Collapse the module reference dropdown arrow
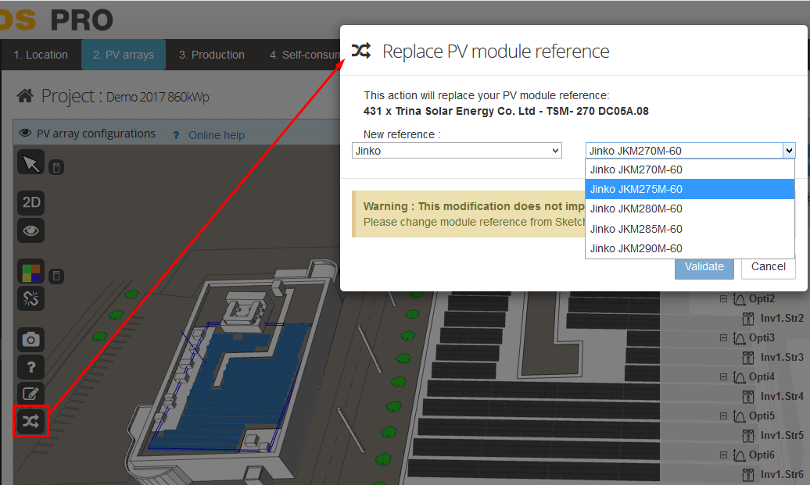 (x=789, y=151)
